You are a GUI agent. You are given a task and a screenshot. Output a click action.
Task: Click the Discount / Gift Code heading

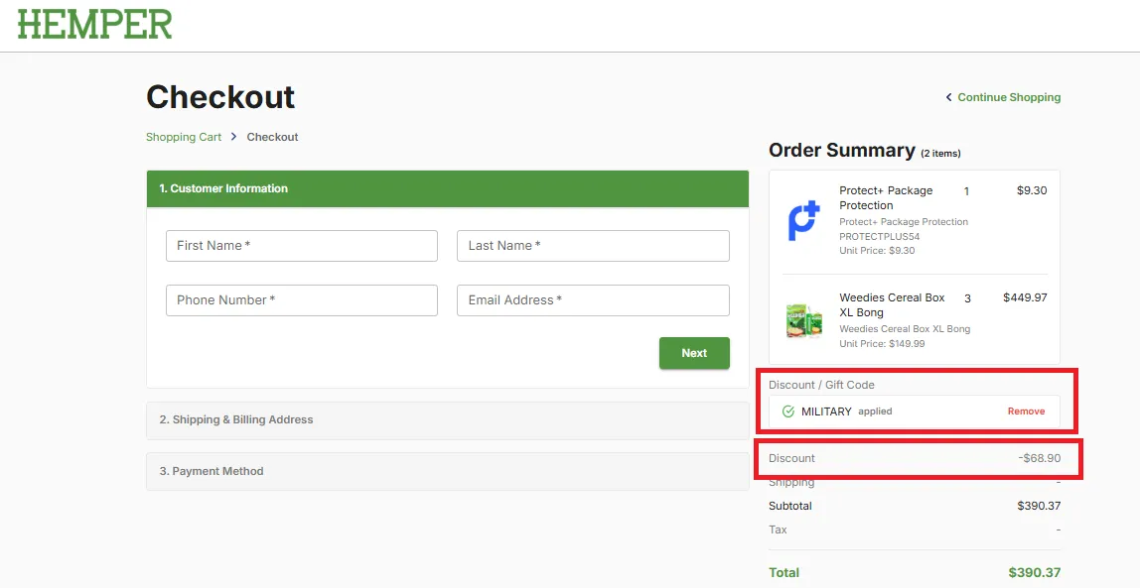(821, 386)
